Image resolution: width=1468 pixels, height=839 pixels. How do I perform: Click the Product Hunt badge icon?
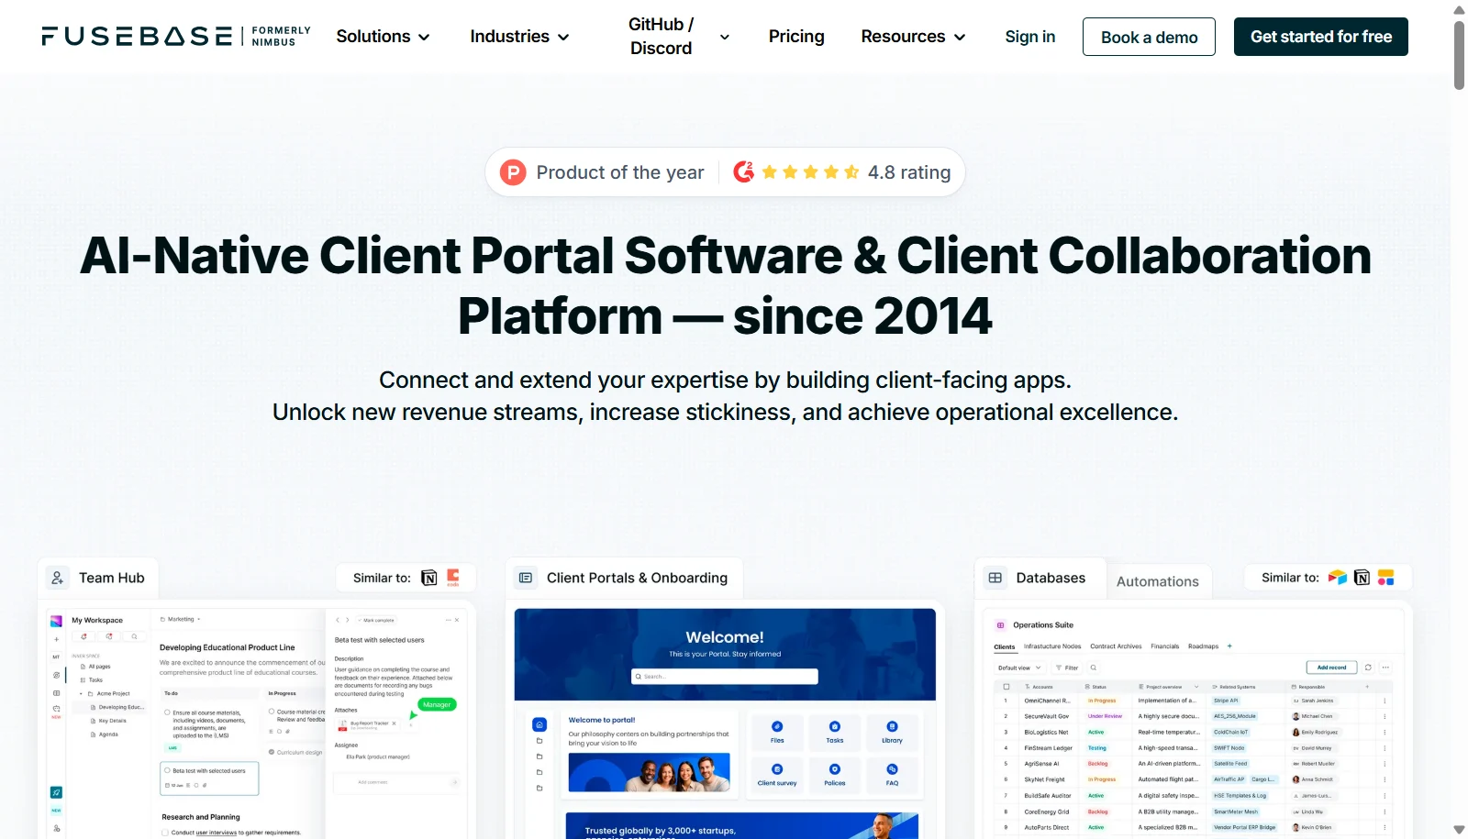click(513, 172)
